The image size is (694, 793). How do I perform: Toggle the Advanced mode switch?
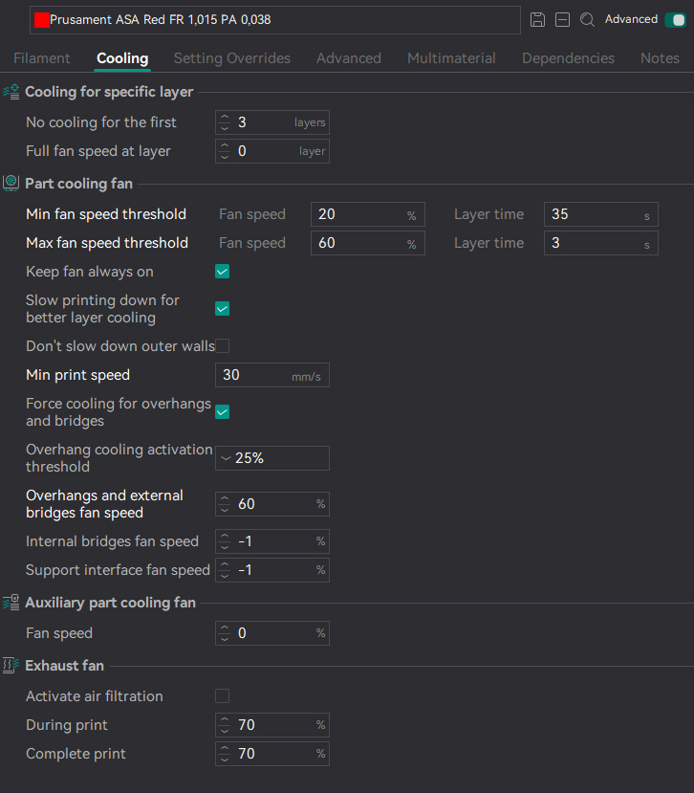tap(675, 19)
